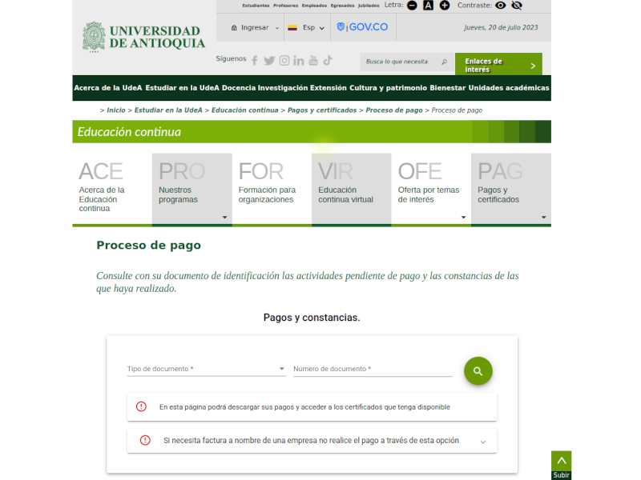Viewport: 641px width, 480px height.
Task: Disable contrast with the crossed-eye icon
Action: 517,6
